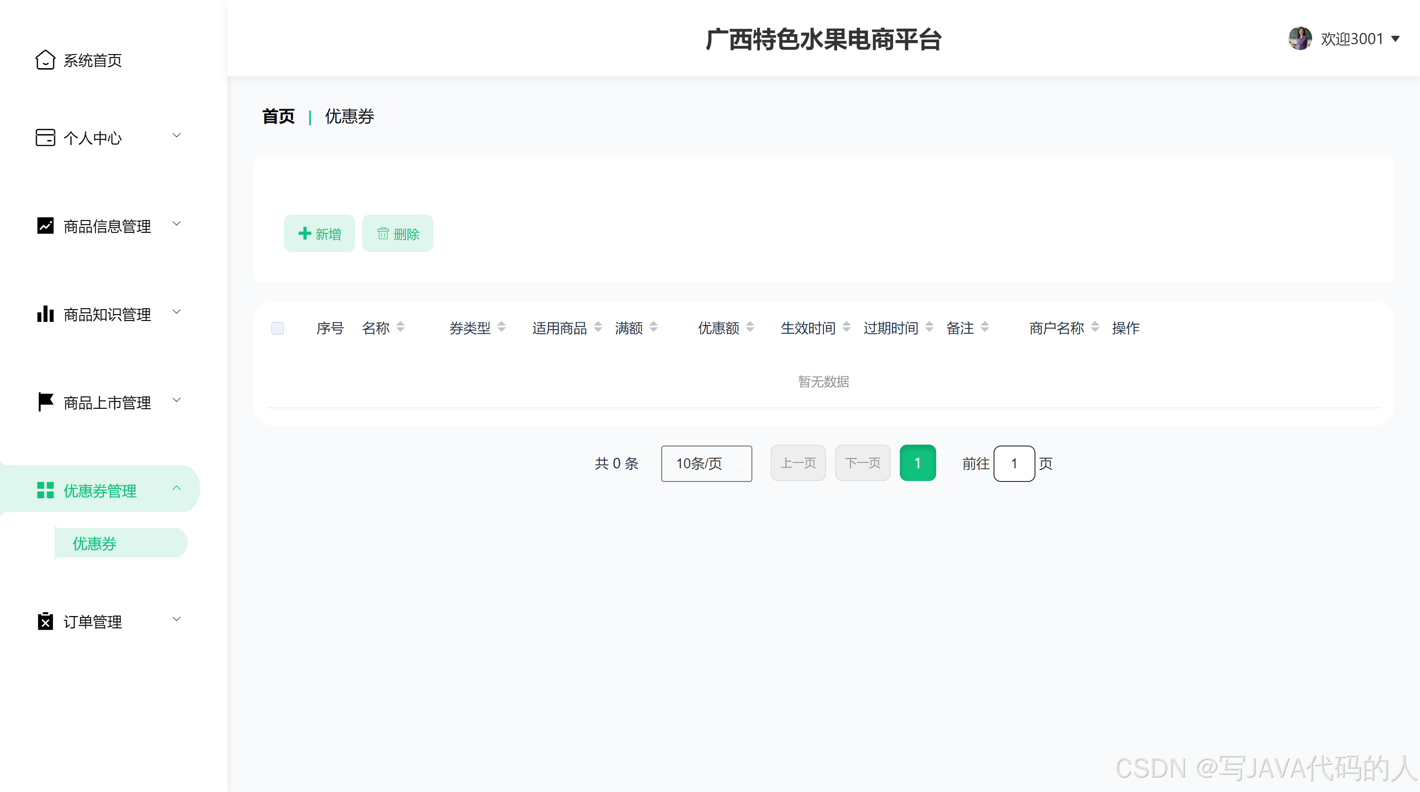The width and height of the screenshot is (1420, 792).
Task: Sort by 名称 column arrows
Action: point(401,327)
